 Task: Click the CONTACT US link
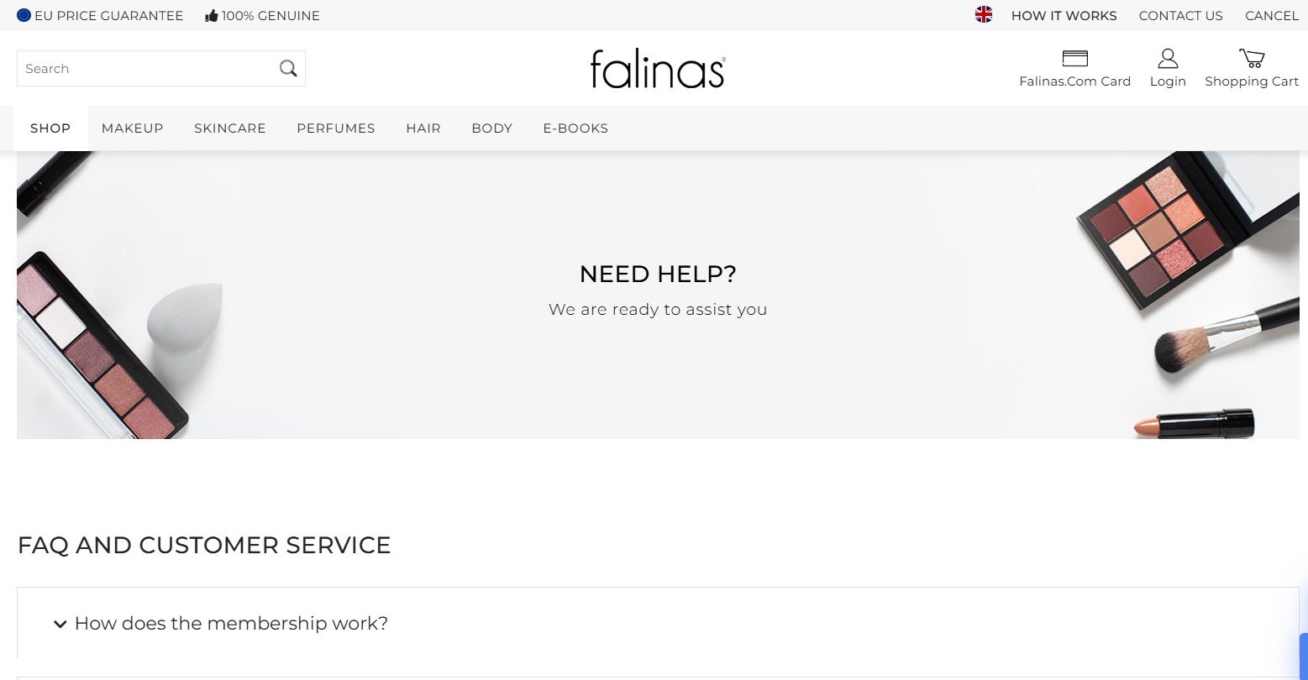[x=1180, y=15]
